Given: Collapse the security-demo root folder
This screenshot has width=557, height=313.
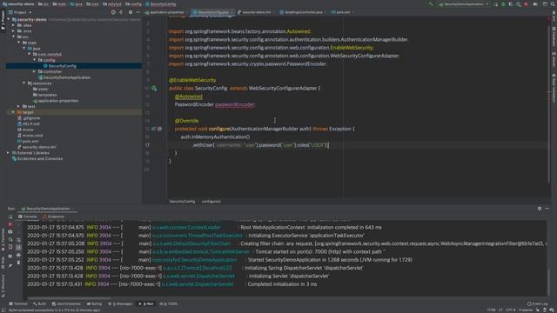Looking at the screenshot, I should [9, 19].
